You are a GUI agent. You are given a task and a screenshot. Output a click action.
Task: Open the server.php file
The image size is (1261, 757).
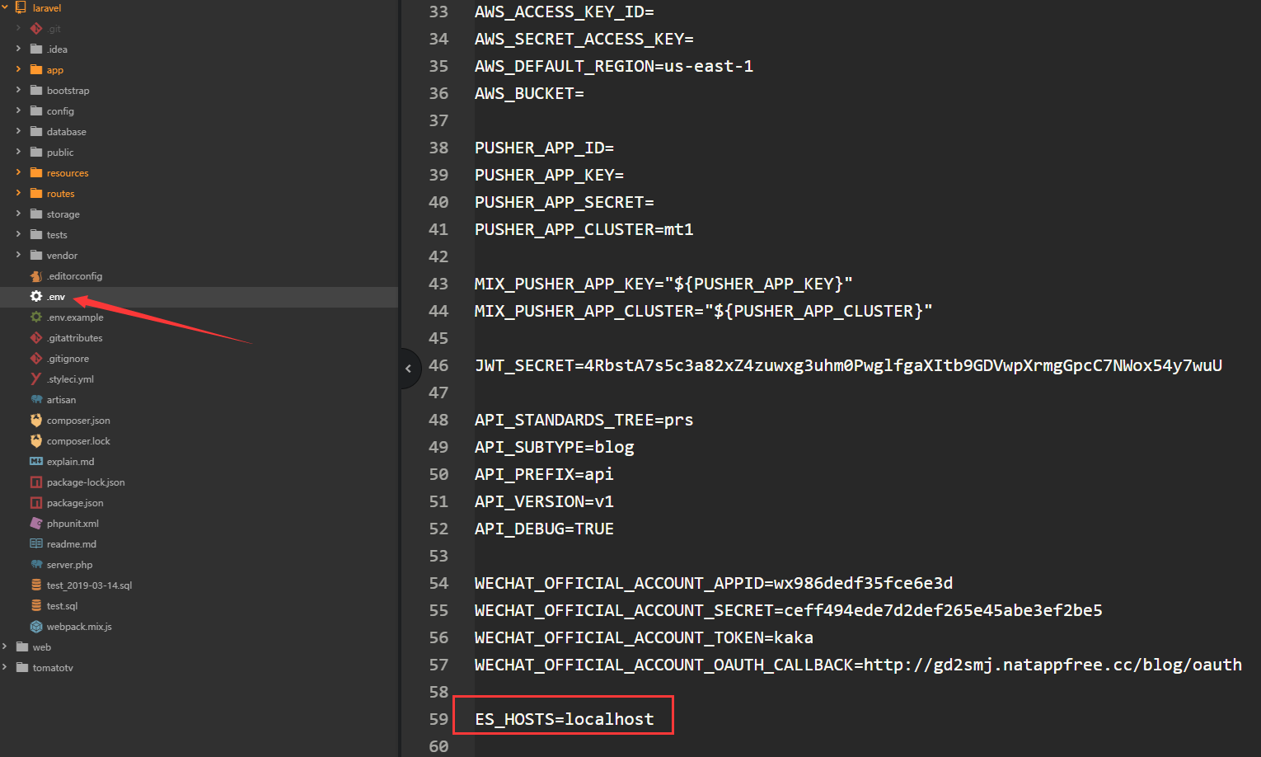(x=69, y=565)
